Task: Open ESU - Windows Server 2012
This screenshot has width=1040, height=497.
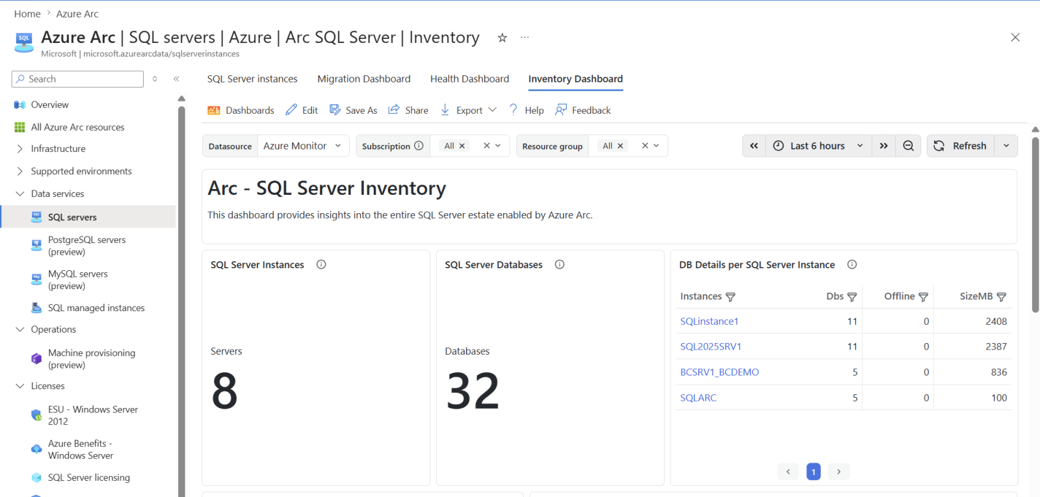Action: [x=92, y=415]
